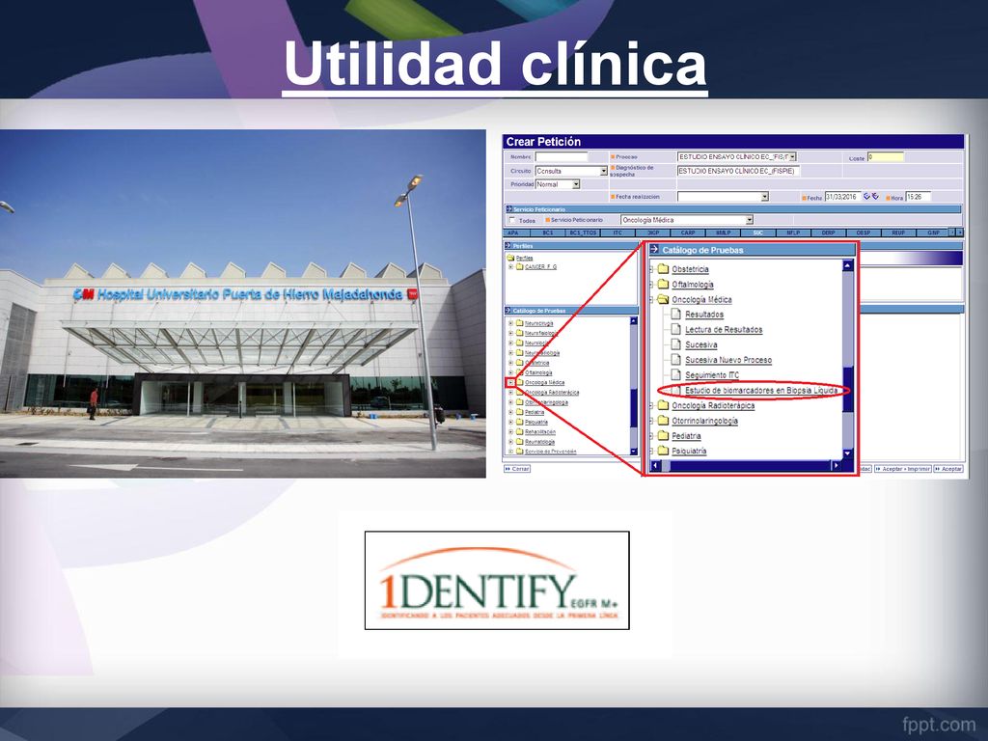Image resolution: width=988 pixels, height=741 pixels.
Task: Open the Prioridad Normal dropdown
Action: pos(576,184)
